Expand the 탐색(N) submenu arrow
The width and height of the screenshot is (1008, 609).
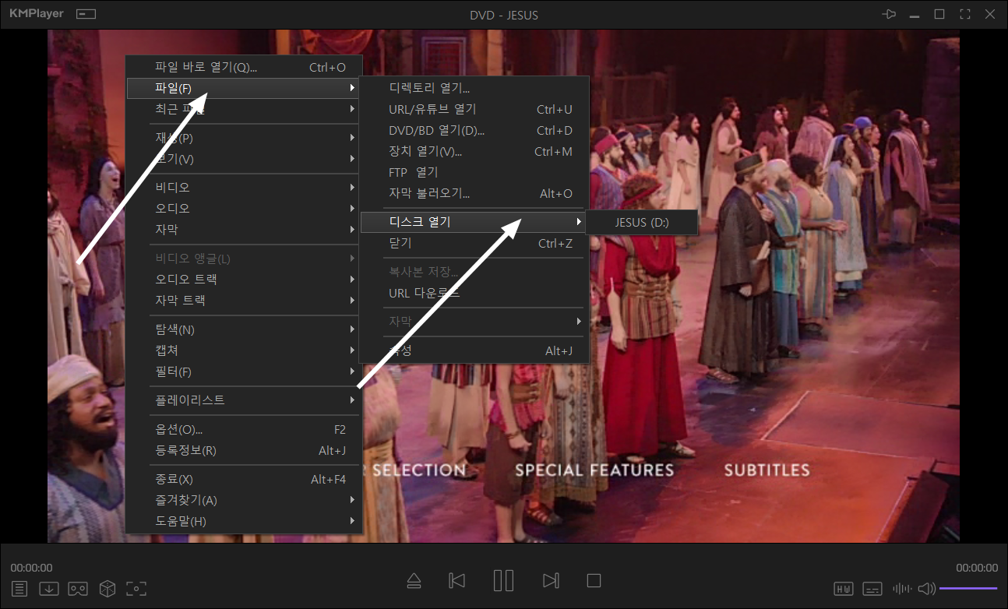point(352,329)
